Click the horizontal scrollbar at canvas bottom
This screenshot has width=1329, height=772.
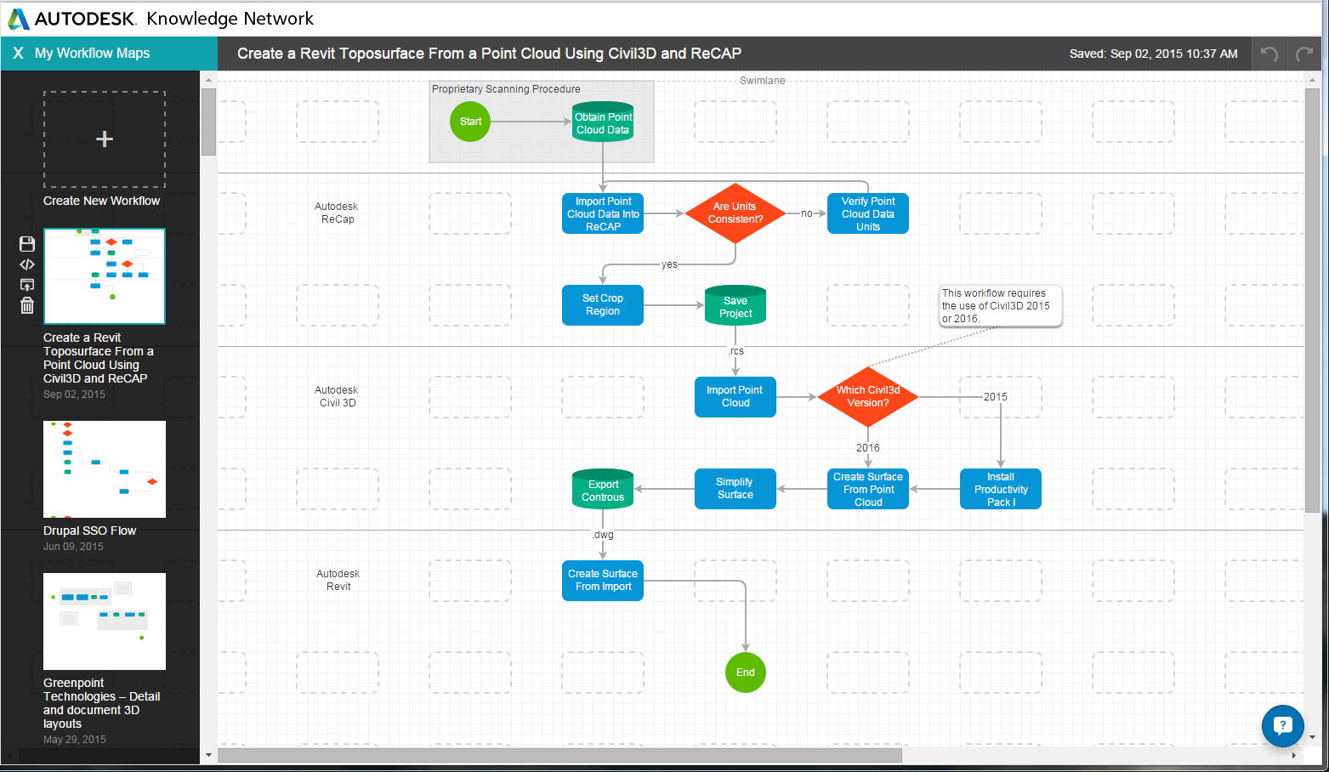tap(559, 755)
